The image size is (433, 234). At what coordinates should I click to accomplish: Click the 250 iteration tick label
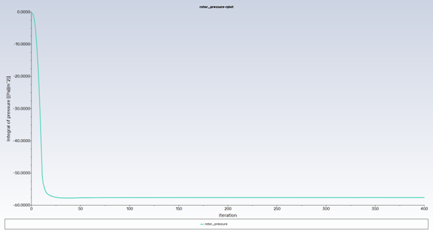coord(277,209)
